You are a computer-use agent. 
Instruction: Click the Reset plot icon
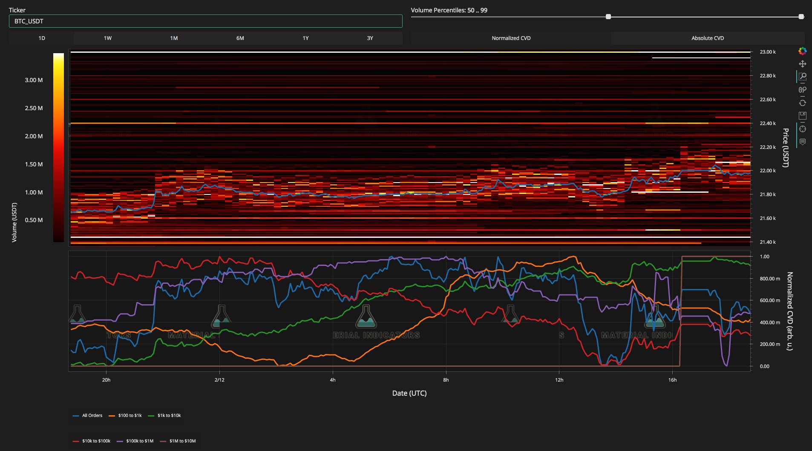pyautogui.click(x=802, y=103)
